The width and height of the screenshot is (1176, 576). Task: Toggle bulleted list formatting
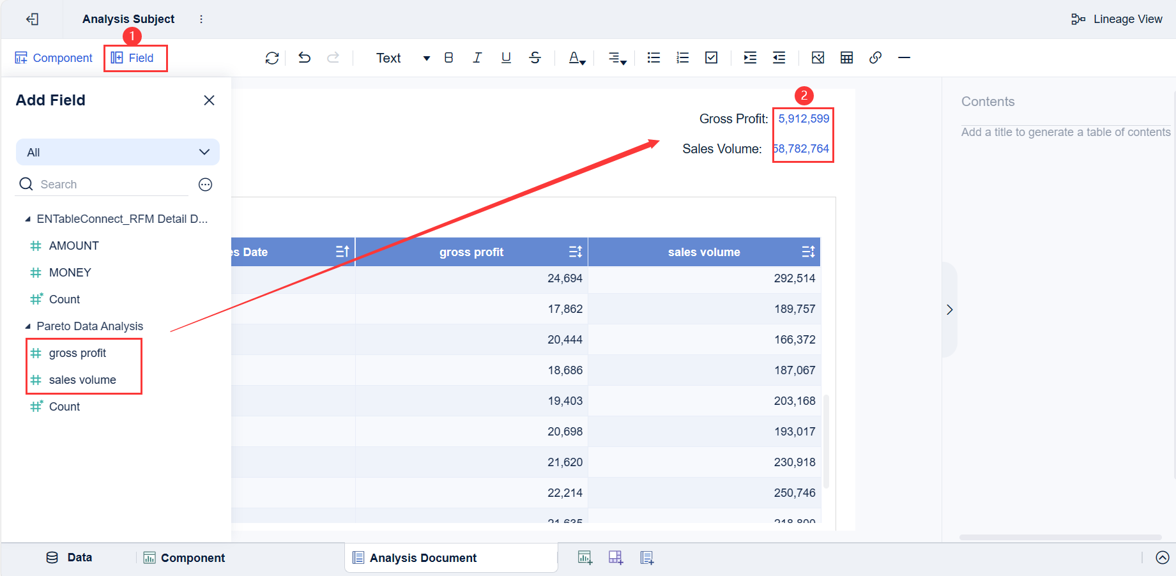click(653, 57)
